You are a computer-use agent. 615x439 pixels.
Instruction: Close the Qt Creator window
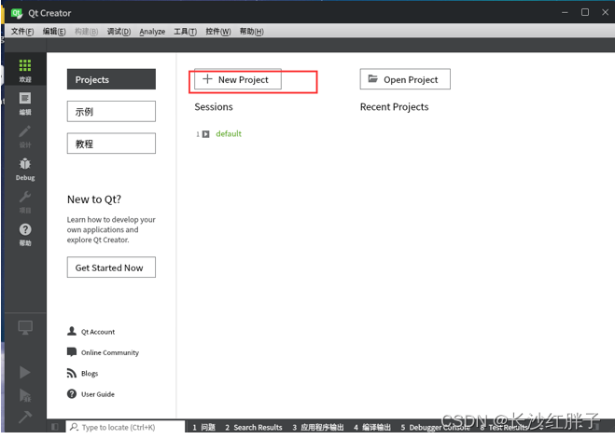point(605,12)
